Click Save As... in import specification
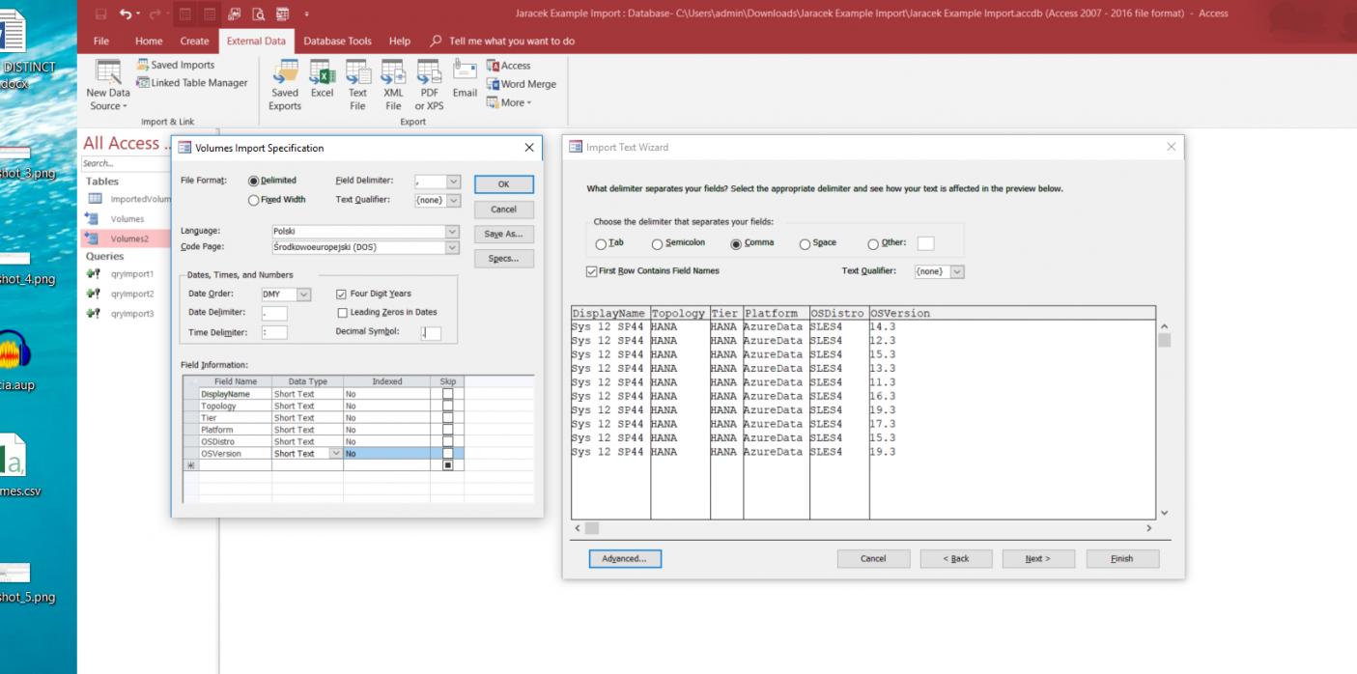The image size is (1357, 674). (x=503, y=234)
